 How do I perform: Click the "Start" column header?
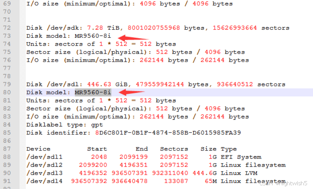tap(97, 149)
